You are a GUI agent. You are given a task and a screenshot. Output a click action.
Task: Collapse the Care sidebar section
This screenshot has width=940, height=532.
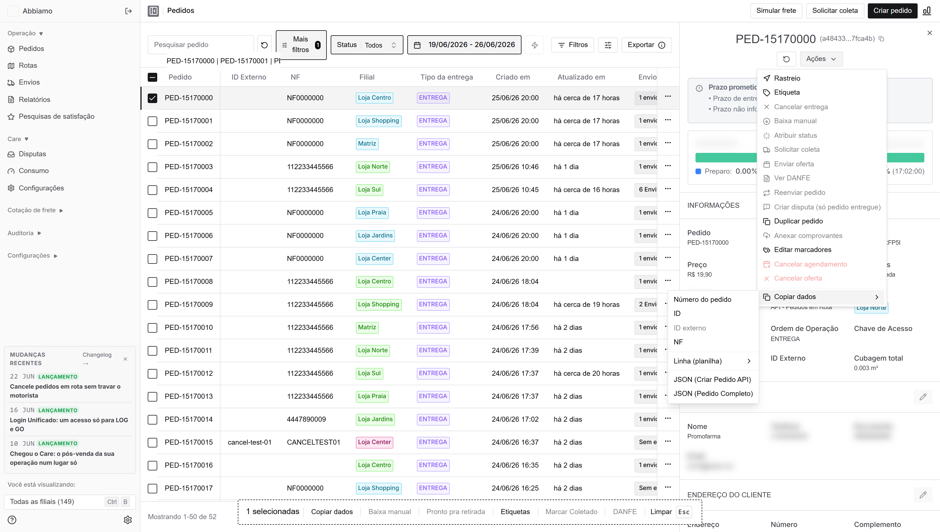pyautogui.click(x=18, y=139)
